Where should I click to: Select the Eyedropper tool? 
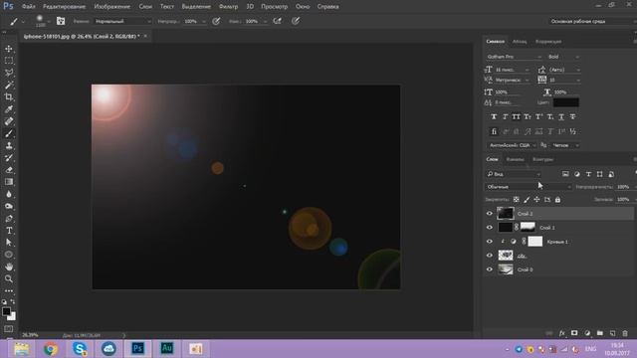9,109
